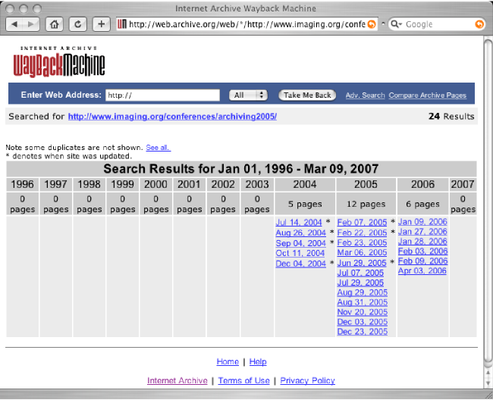Go back with the Safari back arrow

[14, 24]
